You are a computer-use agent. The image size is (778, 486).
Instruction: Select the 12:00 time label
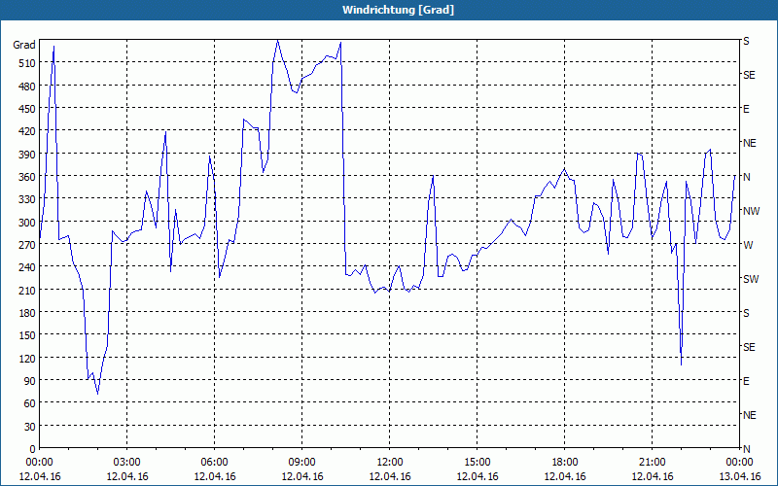click(x=390, y=463)
